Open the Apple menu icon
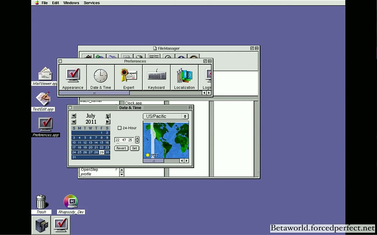 (x=37, y=3)
